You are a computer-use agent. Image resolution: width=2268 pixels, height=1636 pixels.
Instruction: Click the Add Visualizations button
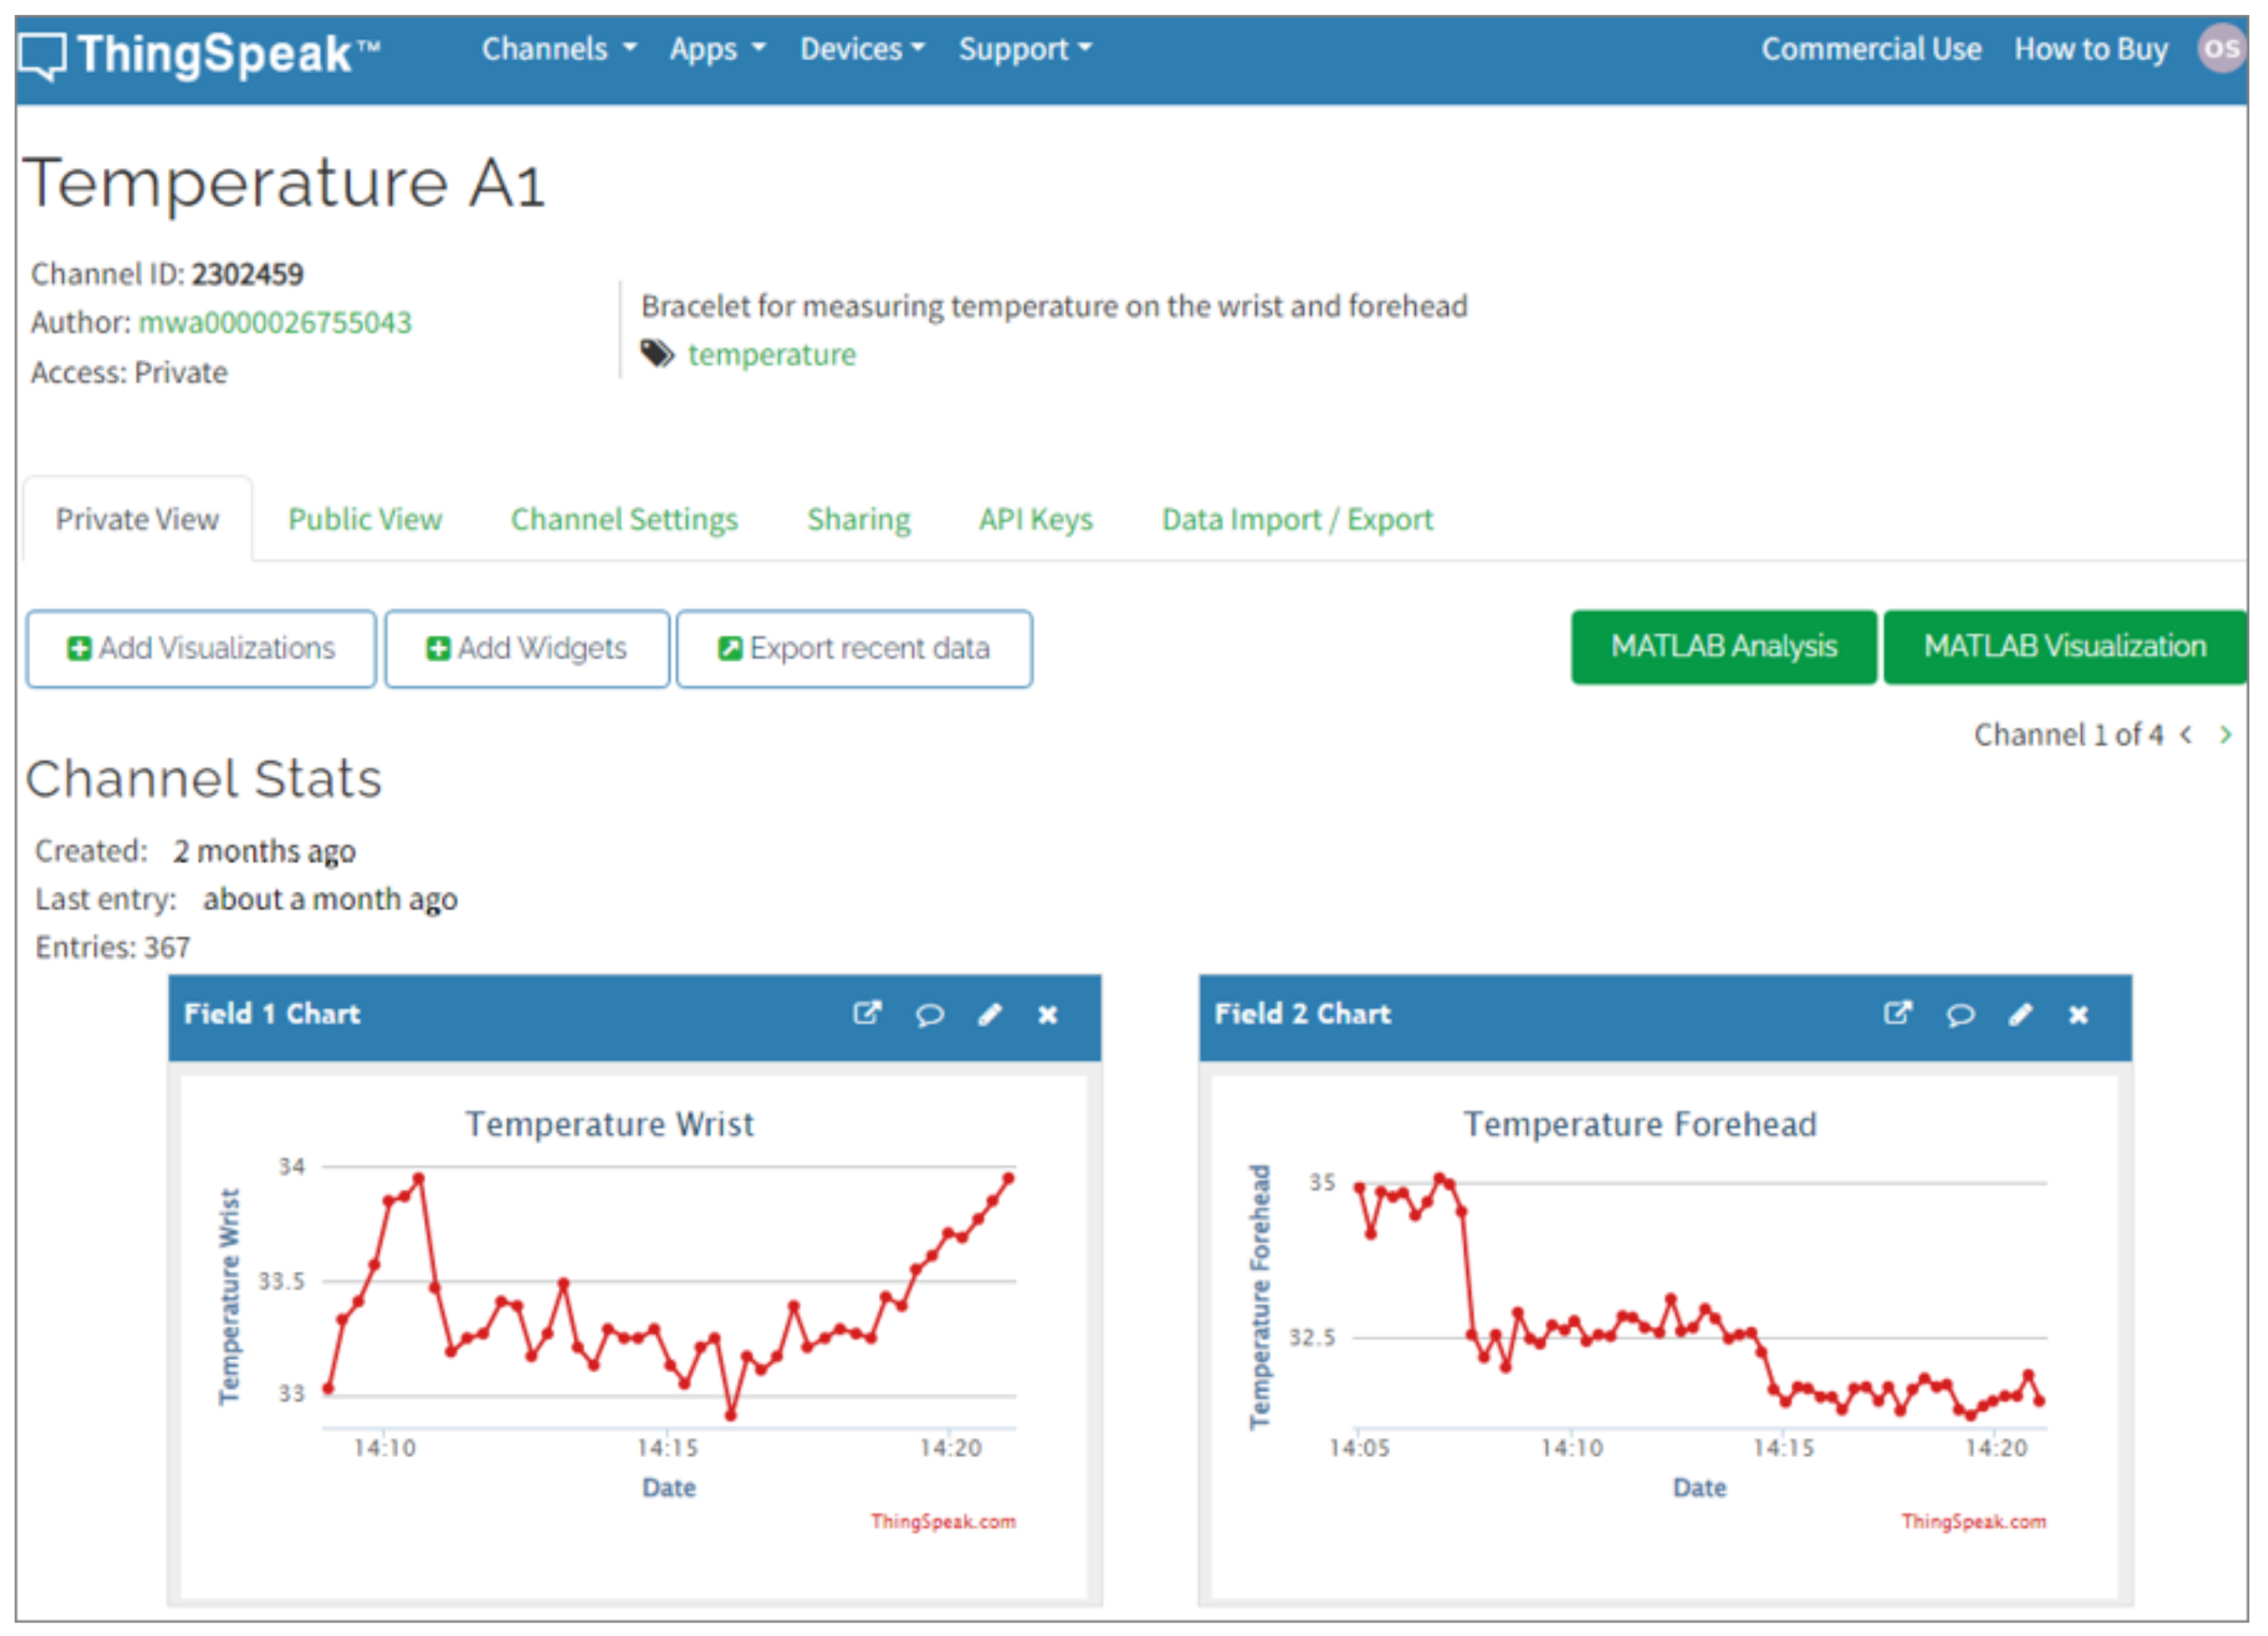click(x=201, y=649)
